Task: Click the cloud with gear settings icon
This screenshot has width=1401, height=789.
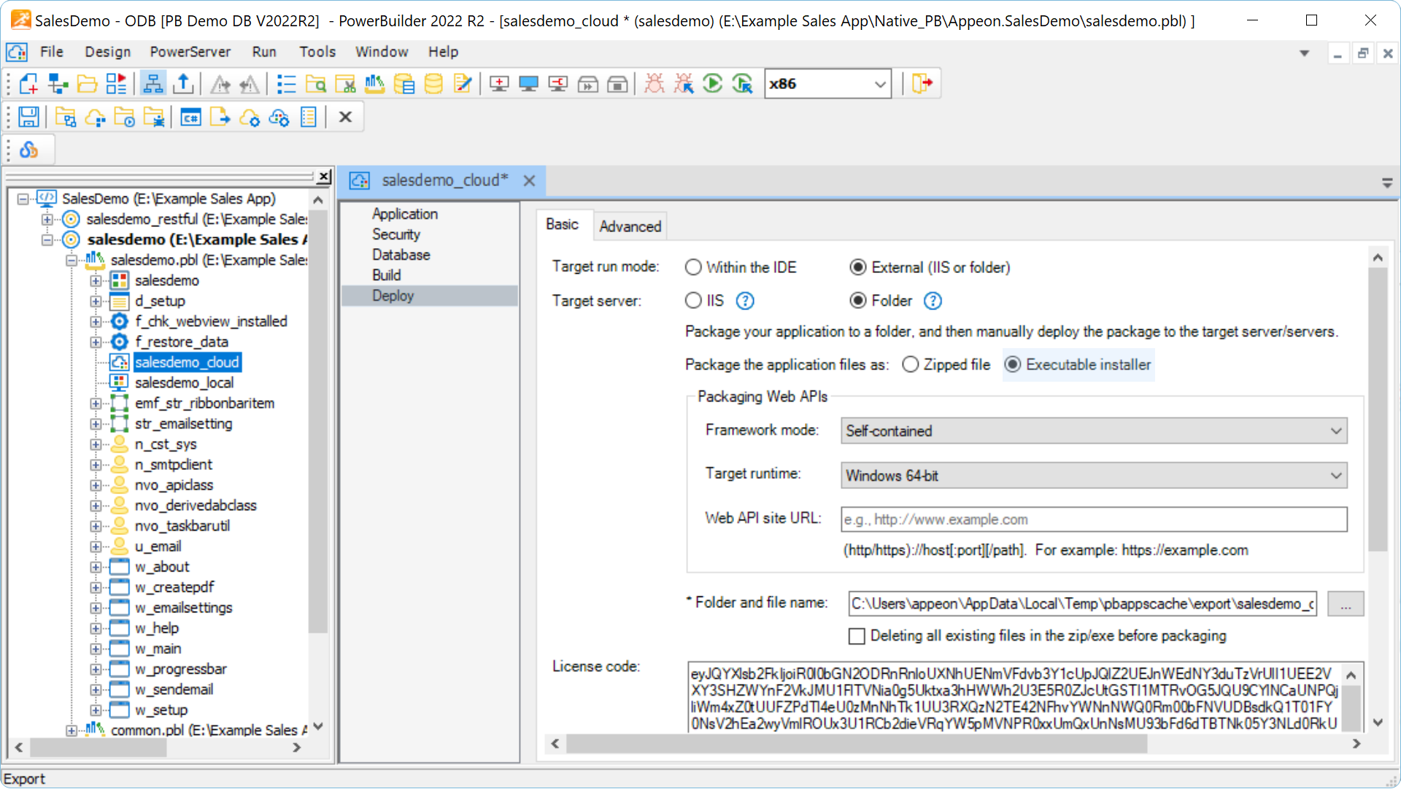Action: (250, 118)
